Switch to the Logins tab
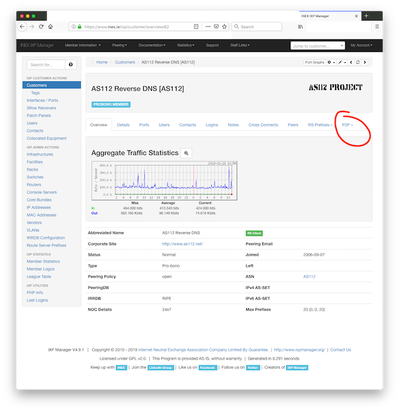Viewport: 399px width, 411px height. click(212, 124)
